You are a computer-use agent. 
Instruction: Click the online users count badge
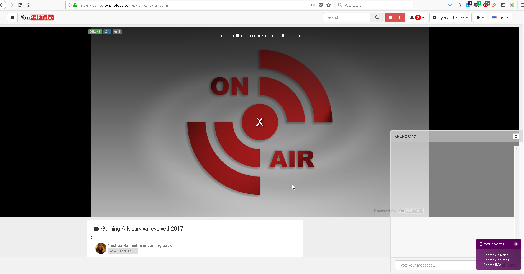coord(107,32)
